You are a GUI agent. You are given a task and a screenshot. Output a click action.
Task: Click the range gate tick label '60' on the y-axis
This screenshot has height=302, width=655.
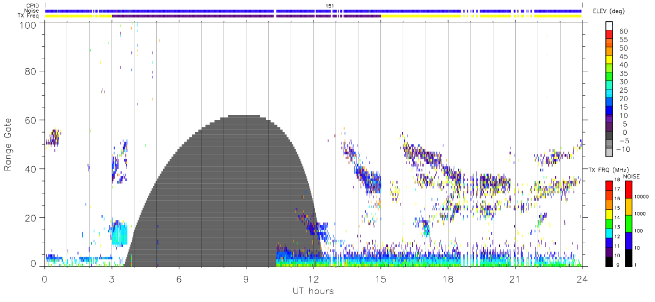coord(30,120)
